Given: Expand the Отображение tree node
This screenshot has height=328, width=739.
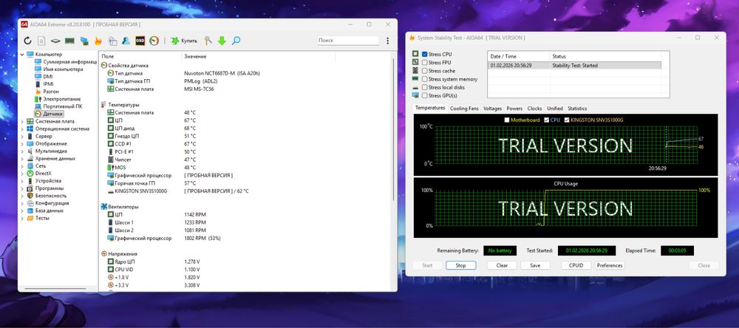Looking at the screenshot, I should [22, 144].
